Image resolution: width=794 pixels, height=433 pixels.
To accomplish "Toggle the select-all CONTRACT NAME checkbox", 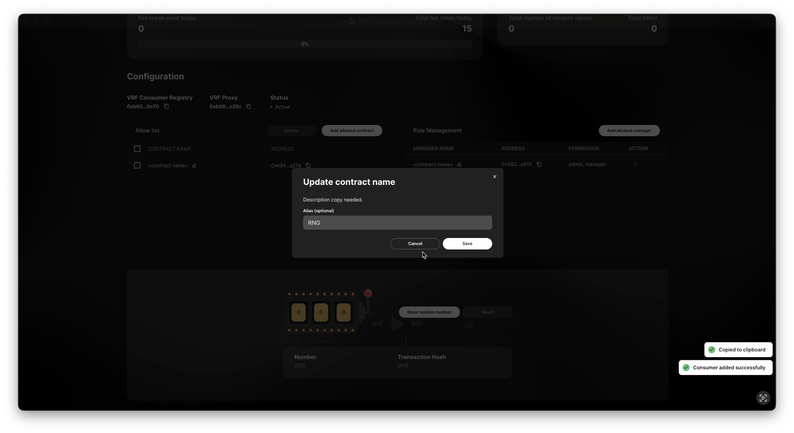I will 137,149.
